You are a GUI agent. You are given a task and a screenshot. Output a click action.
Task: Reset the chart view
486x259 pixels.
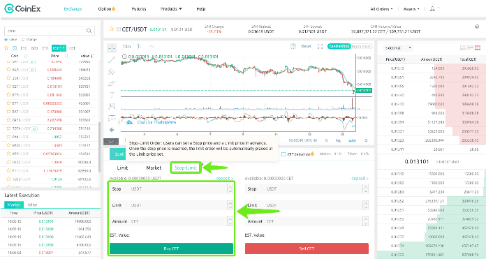[x=307, y=47]
